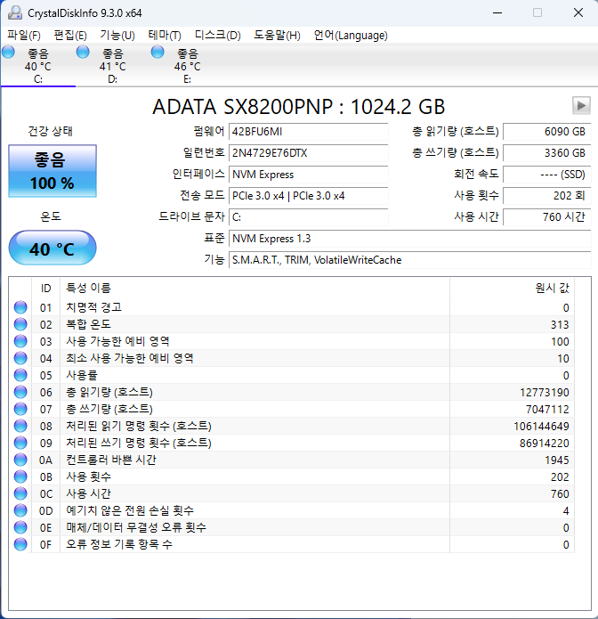Click the standard field NVM Express 1.3
598x619 pixels.
coord(410,239)
